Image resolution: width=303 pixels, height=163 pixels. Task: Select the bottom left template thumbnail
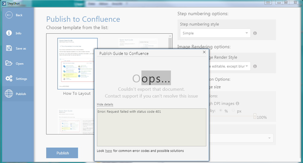coord(76,121)
